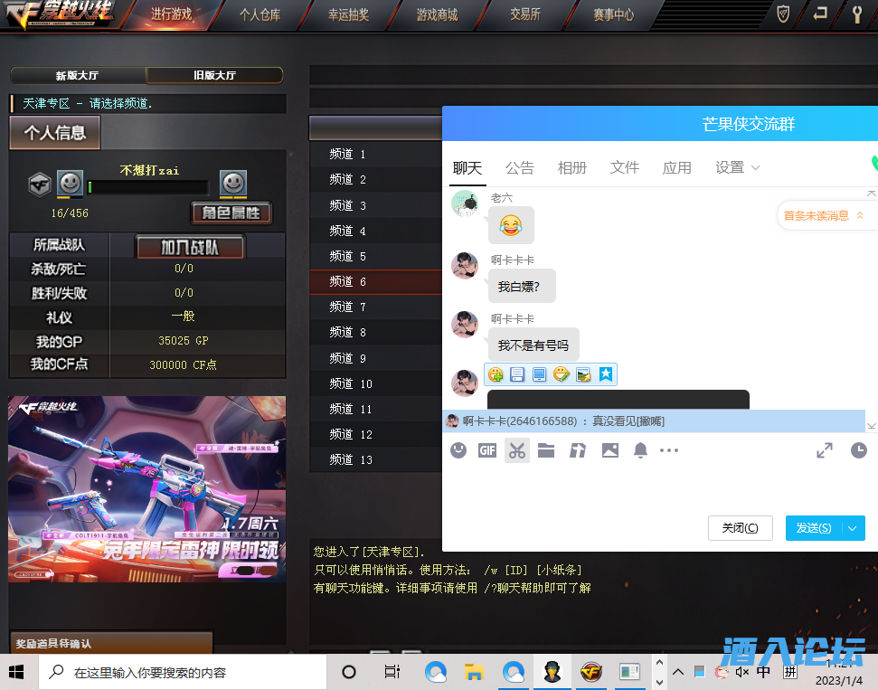Click the shield security icon in game header
This screenshot has height=690, width=878.
pyautogui.click(x=784, y=14)
